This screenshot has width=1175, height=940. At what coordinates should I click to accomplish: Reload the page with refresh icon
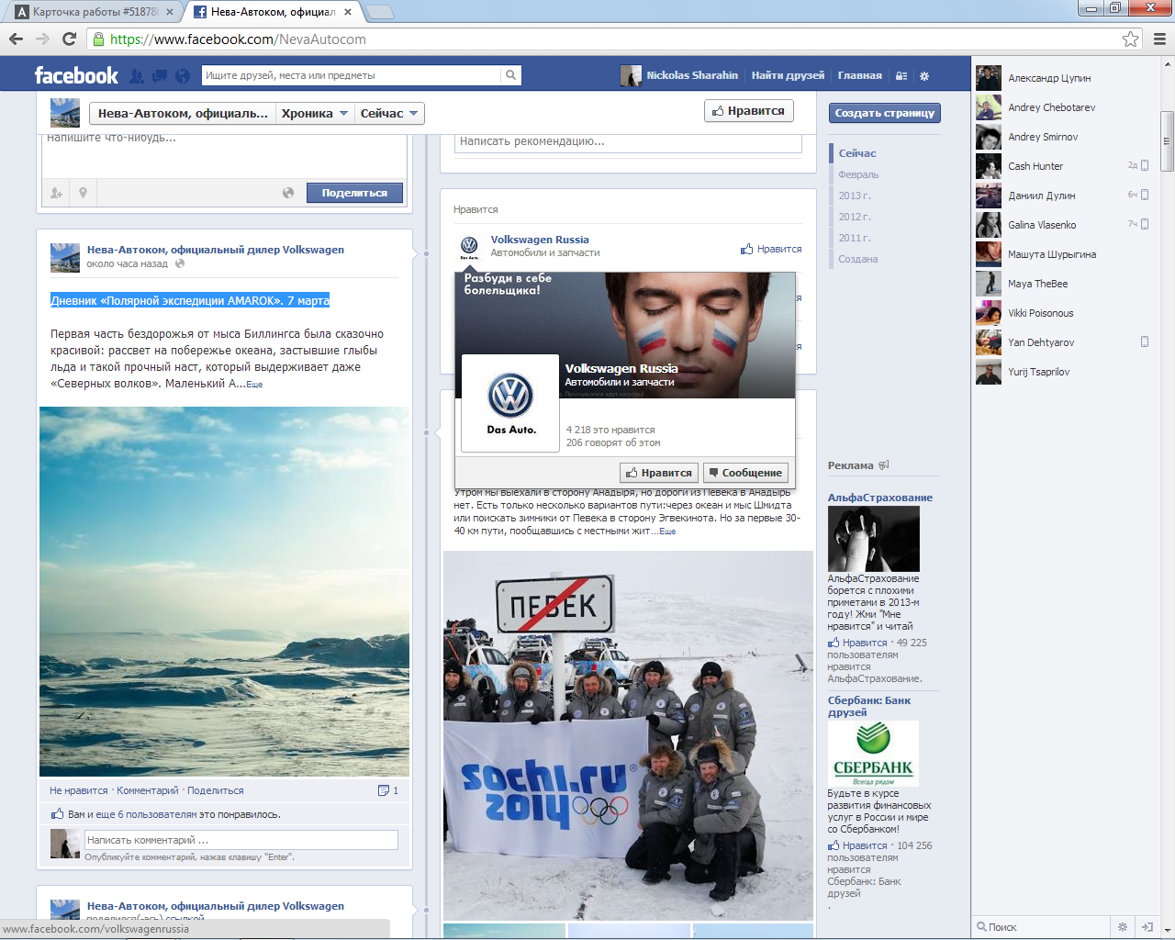point(69,39)
